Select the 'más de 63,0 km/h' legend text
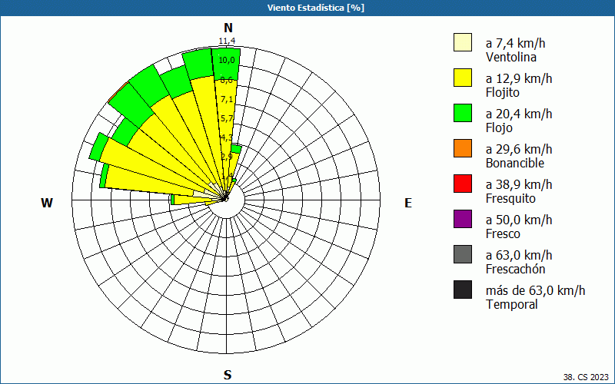 [535, 290]
